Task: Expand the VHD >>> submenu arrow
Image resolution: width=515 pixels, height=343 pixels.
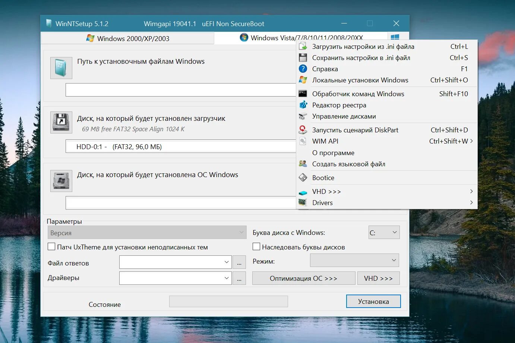Action: (x=471, y=191)
